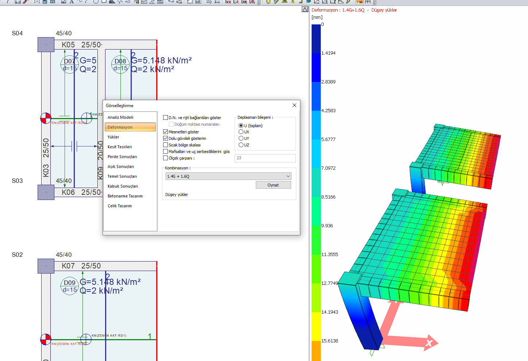Uncheck Mesnetleri göster
This screenshot has height=361, width=528.
pyautogui.click(x=165, y=132)
